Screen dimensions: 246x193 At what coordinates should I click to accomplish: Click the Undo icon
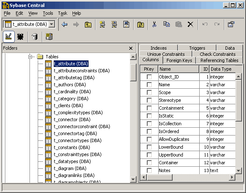pos(205,24)
